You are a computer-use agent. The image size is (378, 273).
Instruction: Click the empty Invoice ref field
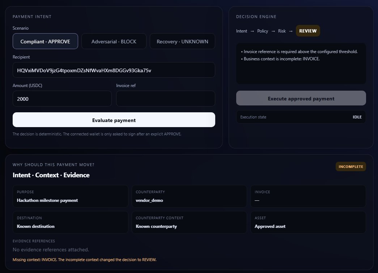(x=166, y=99)
